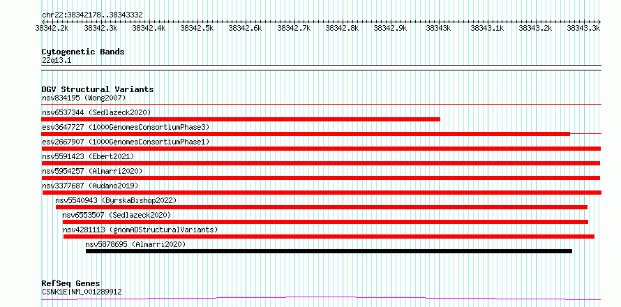Click the red bar of esv3647727
The image size is (621, 307).
pos(306,134)
